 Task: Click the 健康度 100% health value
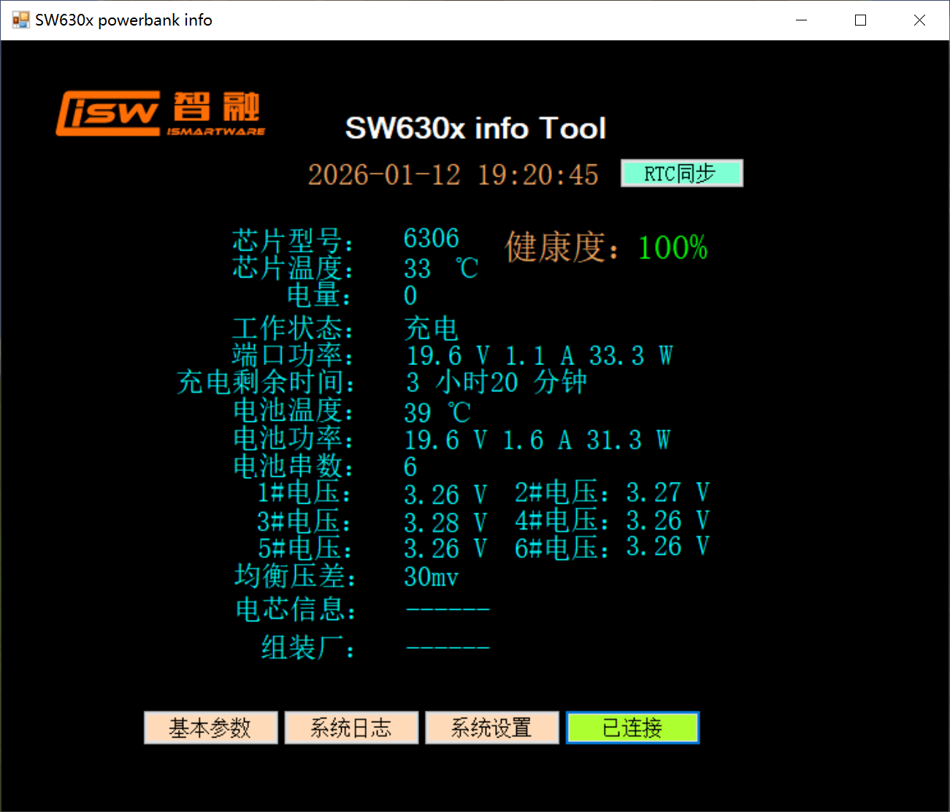tap(672, 248)
